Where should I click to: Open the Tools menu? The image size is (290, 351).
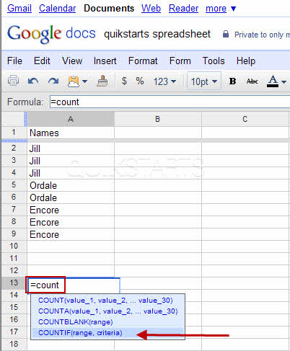(x=214, y=61)
